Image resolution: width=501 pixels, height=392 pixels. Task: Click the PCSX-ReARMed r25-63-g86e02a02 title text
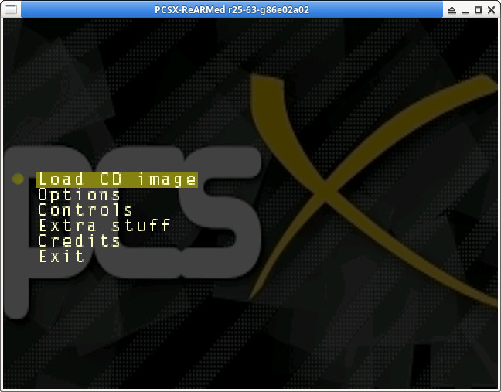[x=232, y=9]
